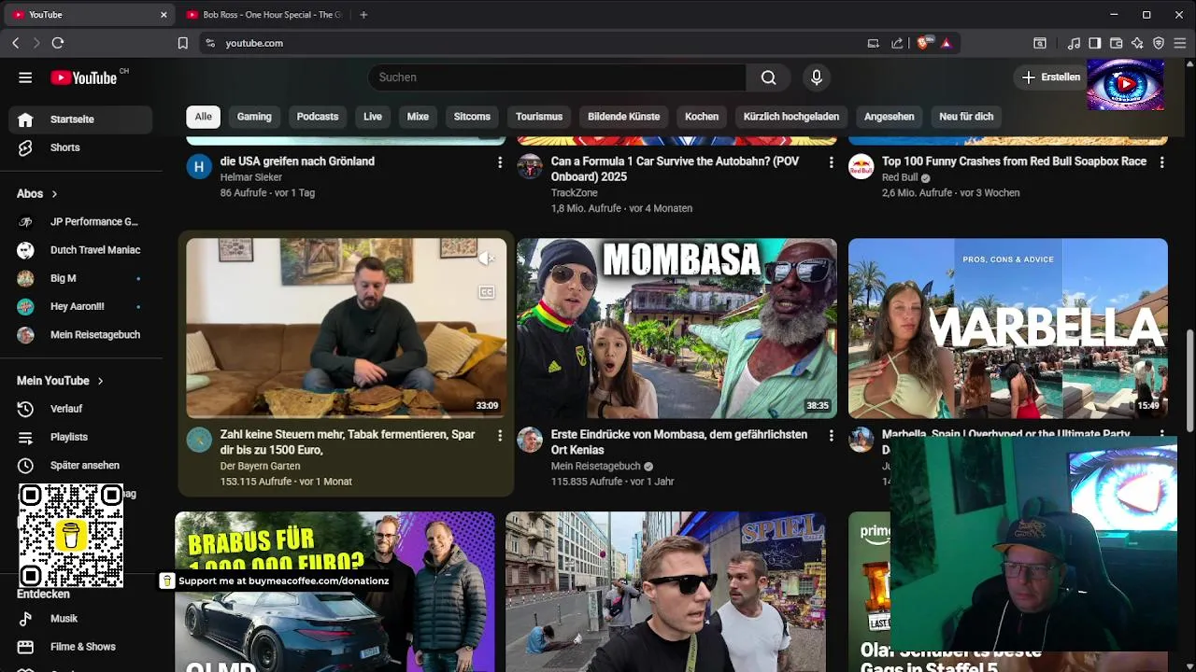Select the Podcasts filter chip
Image resolution: width=1196 pixels, height=672 pixels.
point(318,117)
